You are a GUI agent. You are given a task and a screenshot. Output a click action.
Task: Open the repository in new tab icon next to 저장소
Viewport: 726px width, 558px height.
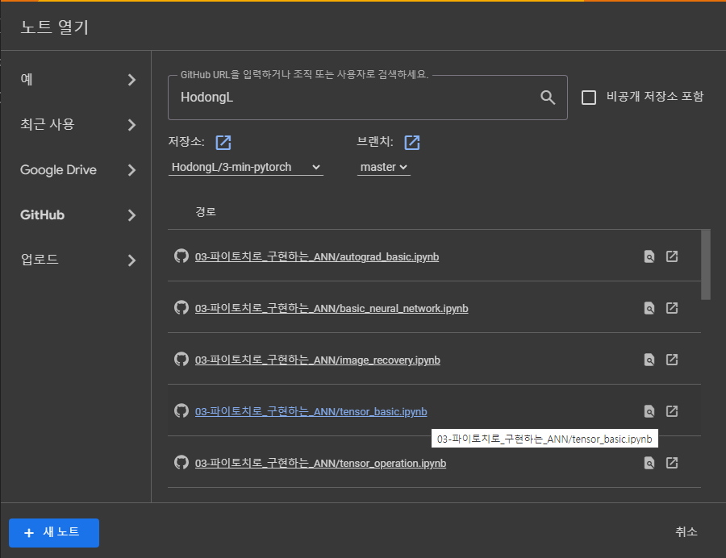[x=223, y=143]
